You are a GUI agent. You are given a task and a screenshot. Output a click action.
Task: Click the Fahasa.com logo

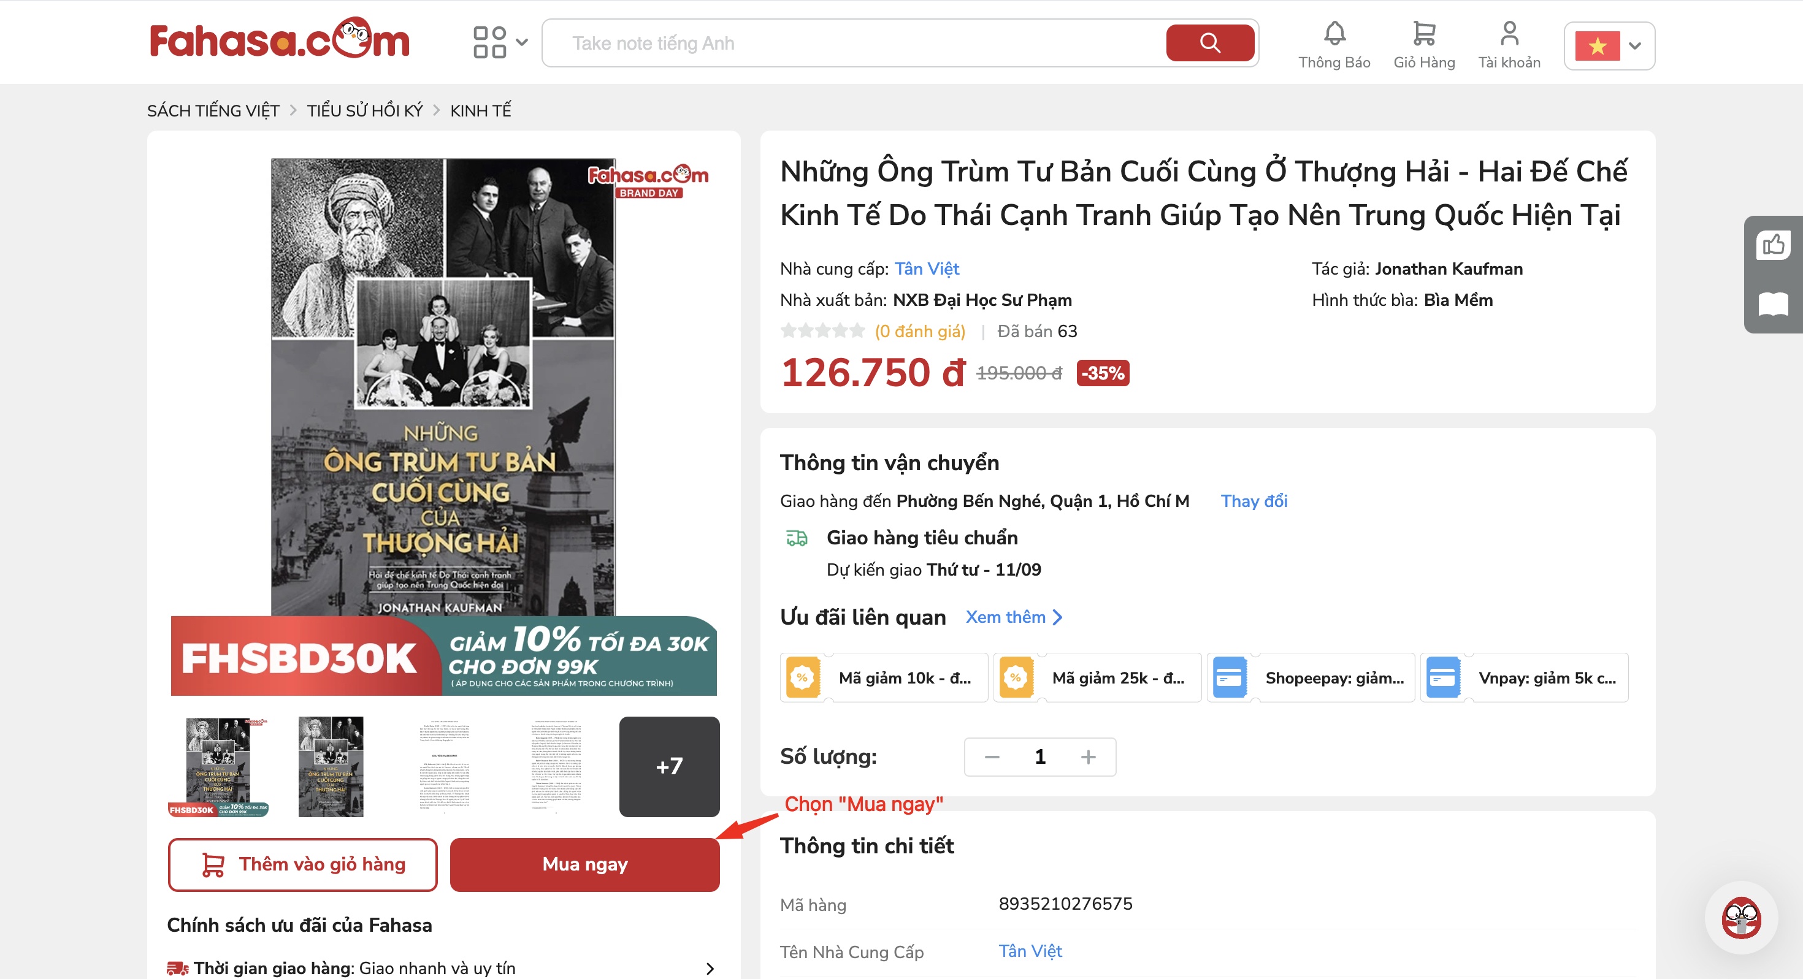(x=279, y=40)
